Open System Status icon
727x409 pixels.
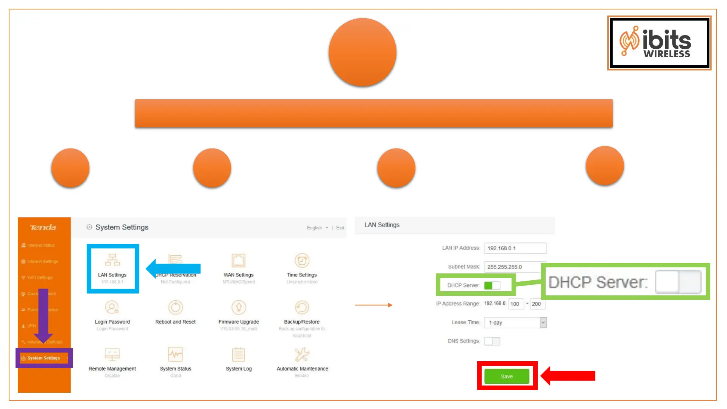pos(175,354)
